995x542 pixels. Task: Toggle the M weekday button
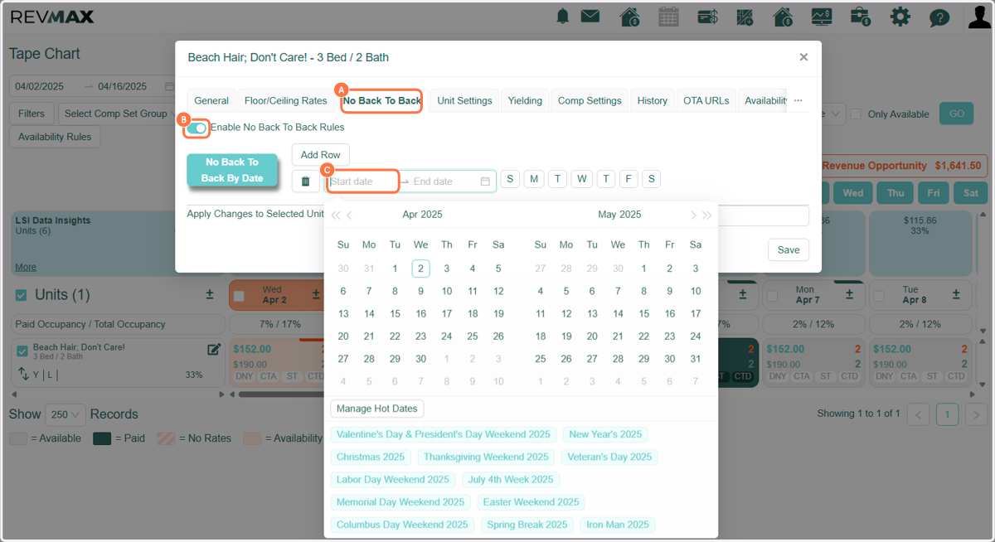point(534,179)
